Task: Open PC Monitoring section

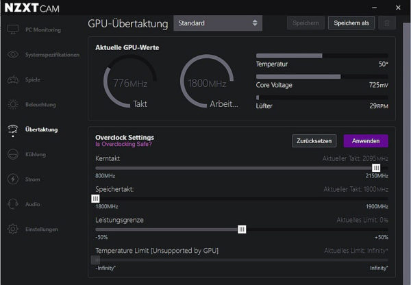Action: [43, 29]
